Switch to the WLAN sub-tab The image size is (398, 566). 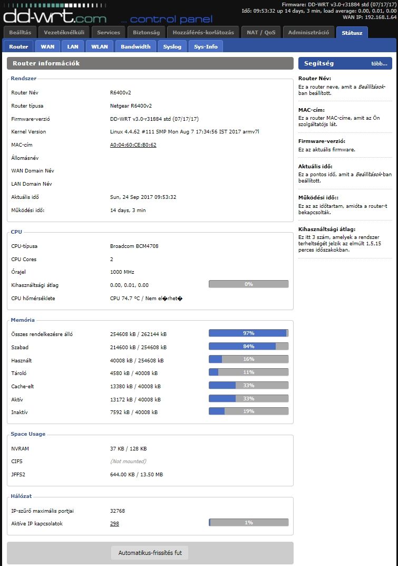coord(100,46)
